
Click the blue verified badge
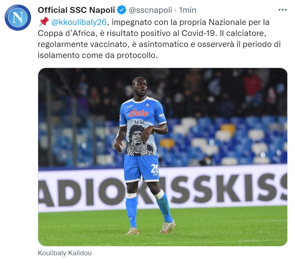122,10
